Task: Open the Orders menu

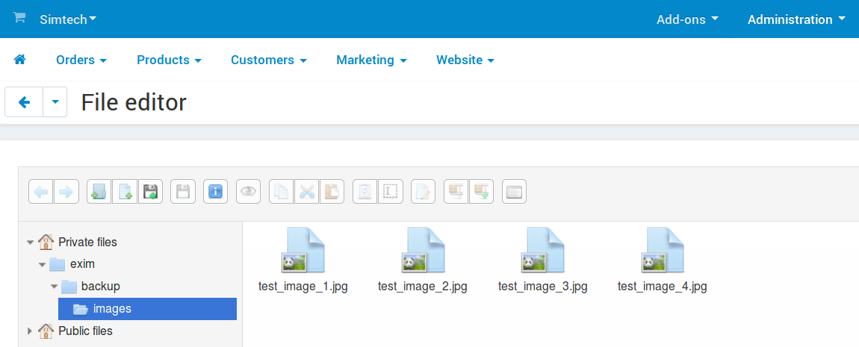Action: [81, 60]
